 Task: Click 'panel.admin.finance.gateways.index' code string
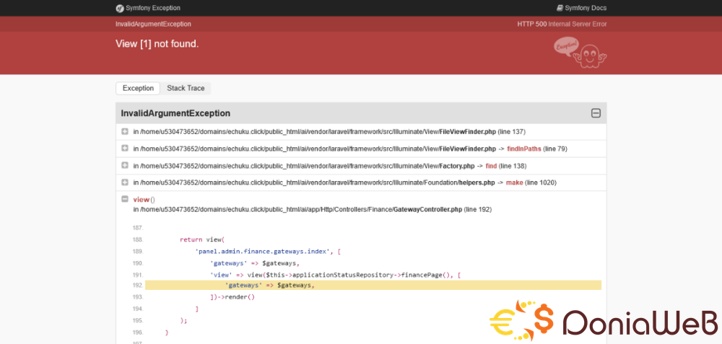[x=263, y=252]
